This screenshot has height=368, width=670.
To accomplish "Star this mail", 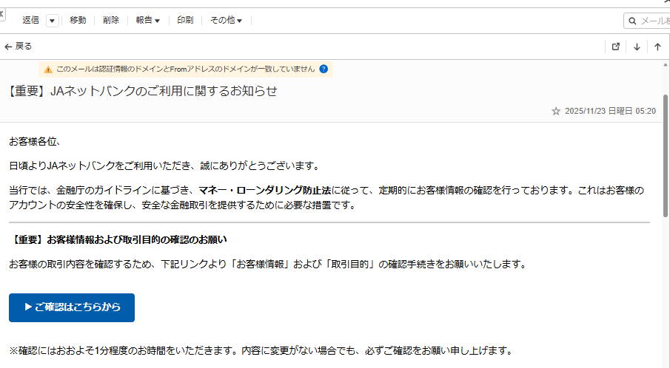I will 555,112.
